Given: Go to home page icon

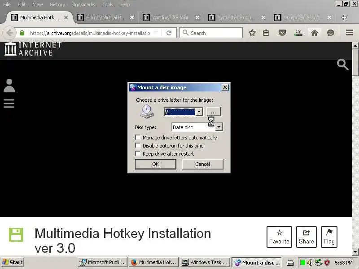Looking at the screenshot, I should click(x=315, y=33).
